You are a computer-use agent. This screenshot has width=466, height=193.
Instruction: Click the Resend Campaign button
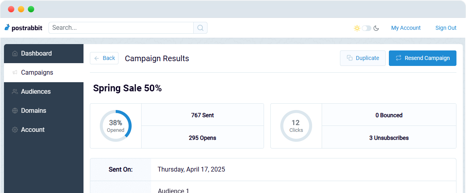423,58
